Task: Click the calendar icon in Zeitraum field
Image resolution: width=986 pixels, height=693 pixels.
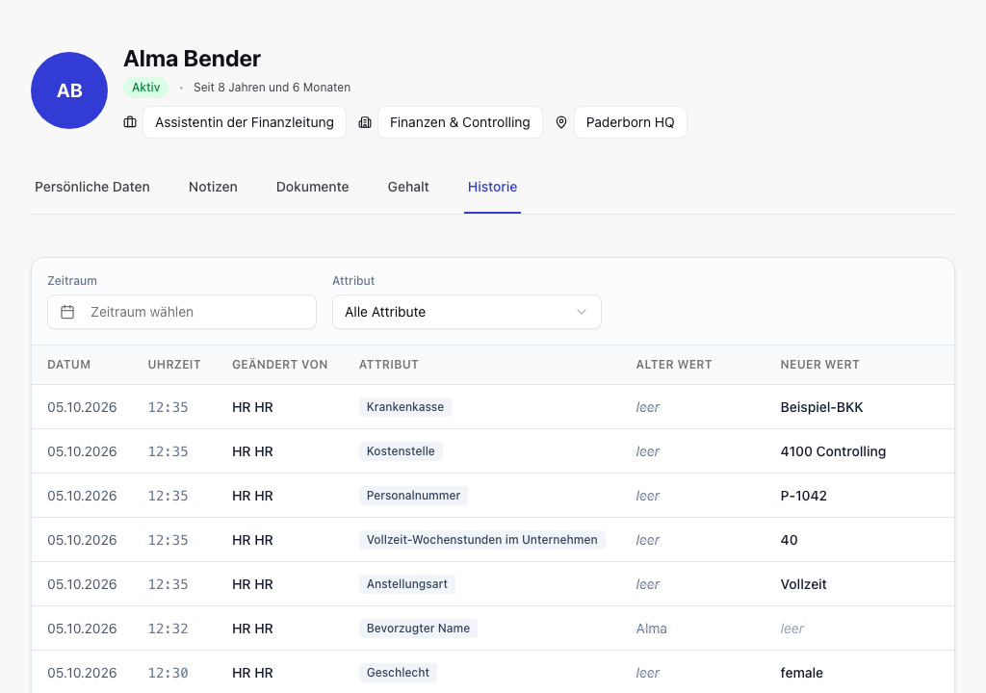Action: (x=67, y=312)
